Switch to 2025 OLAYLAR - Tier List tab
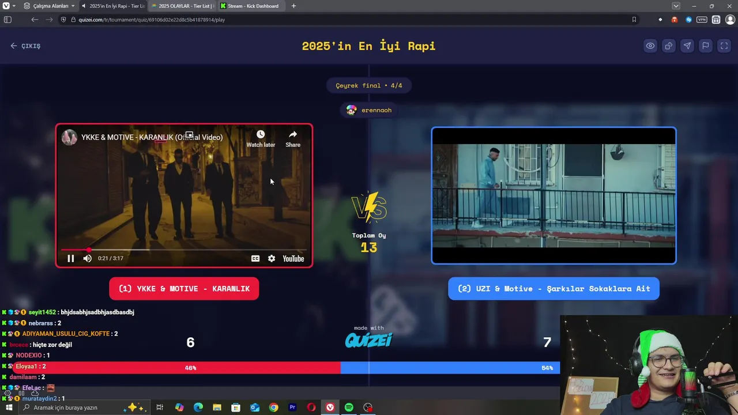The height and width of the screenshot is (415, 738). coord(182,6)
